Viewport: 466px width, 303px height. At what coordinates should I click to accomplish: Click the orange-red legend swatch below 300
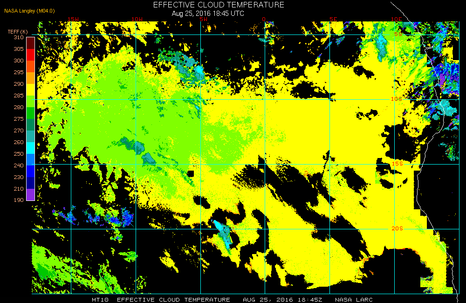(31, 66)
